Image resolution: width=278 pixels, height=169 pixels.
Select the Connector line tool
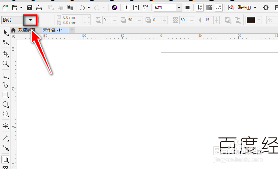click(6, 148)
